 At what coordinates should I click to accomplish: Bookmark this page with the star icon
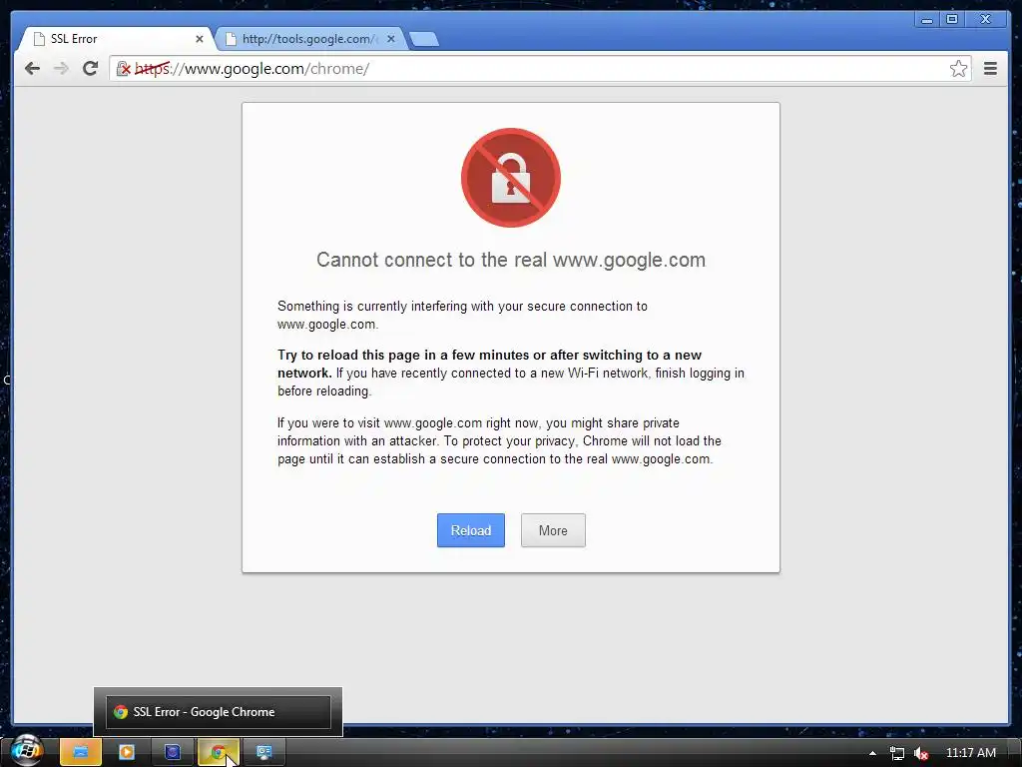(958, 69)
